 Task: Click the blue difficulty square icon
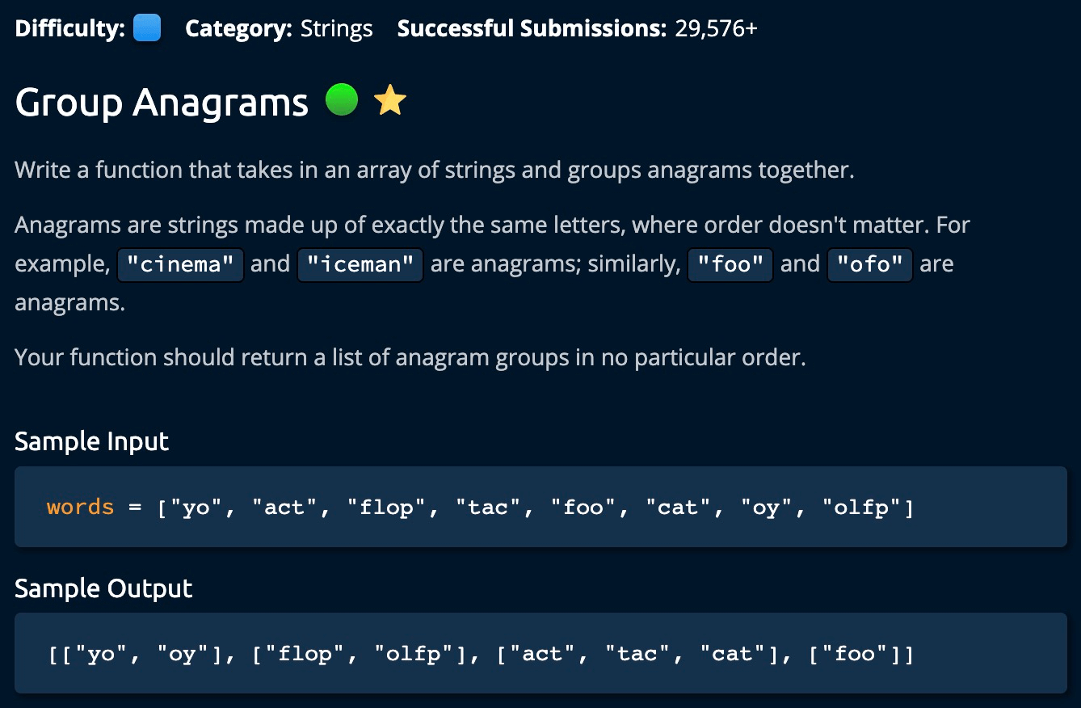tap(146, 29)
